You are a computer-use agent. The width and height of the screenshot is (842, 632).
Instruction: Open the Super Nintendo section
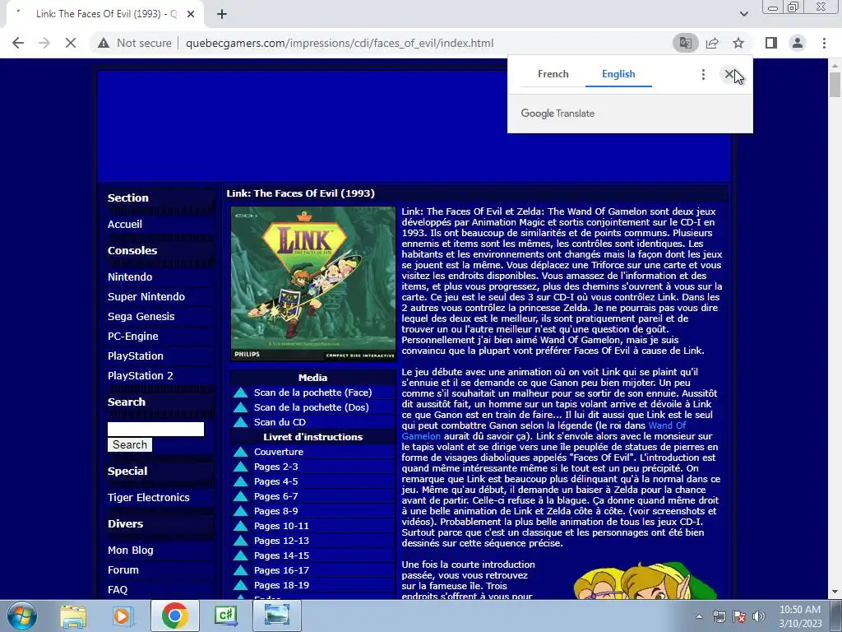[x=146, y=296]
